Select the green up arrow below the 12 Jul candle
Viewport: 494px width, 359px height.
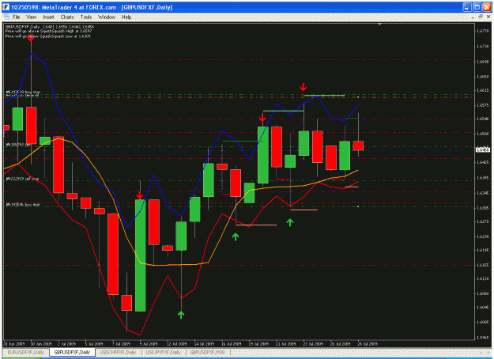click(x=181, y=315)
